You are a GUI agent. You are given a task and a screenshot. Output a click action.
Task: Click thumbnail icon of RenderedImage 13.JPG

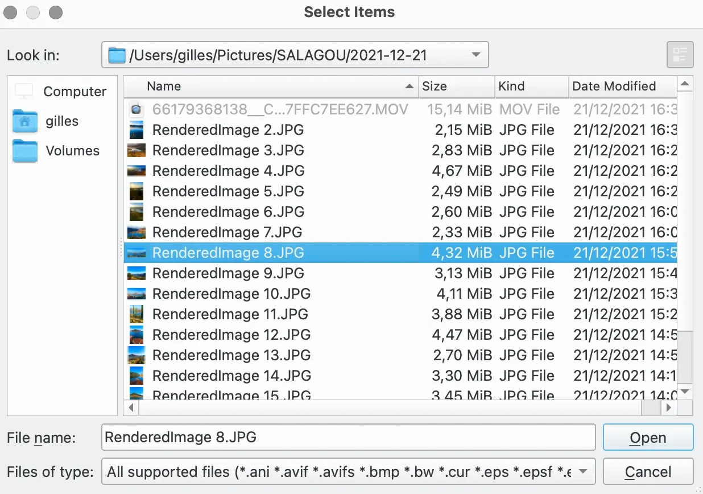click(x=137, y=355)
